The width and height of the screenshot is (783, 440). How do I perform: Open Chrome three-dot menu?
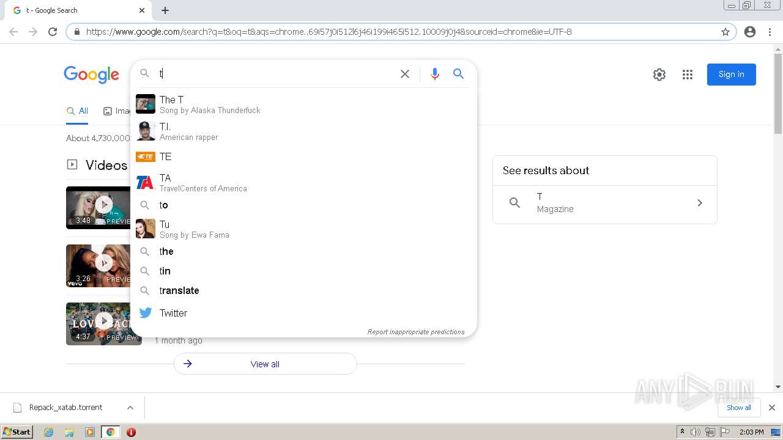coord(770,32)
